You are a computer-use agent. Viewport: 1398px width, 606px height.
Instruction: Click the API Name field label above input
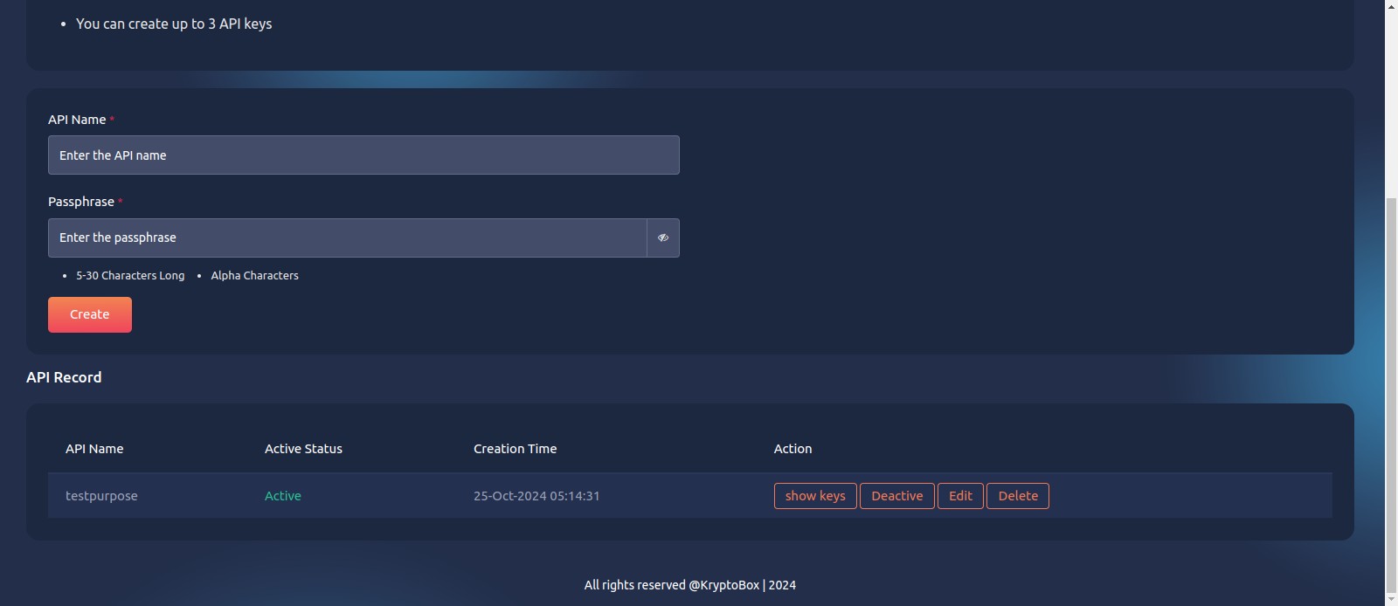77,120
